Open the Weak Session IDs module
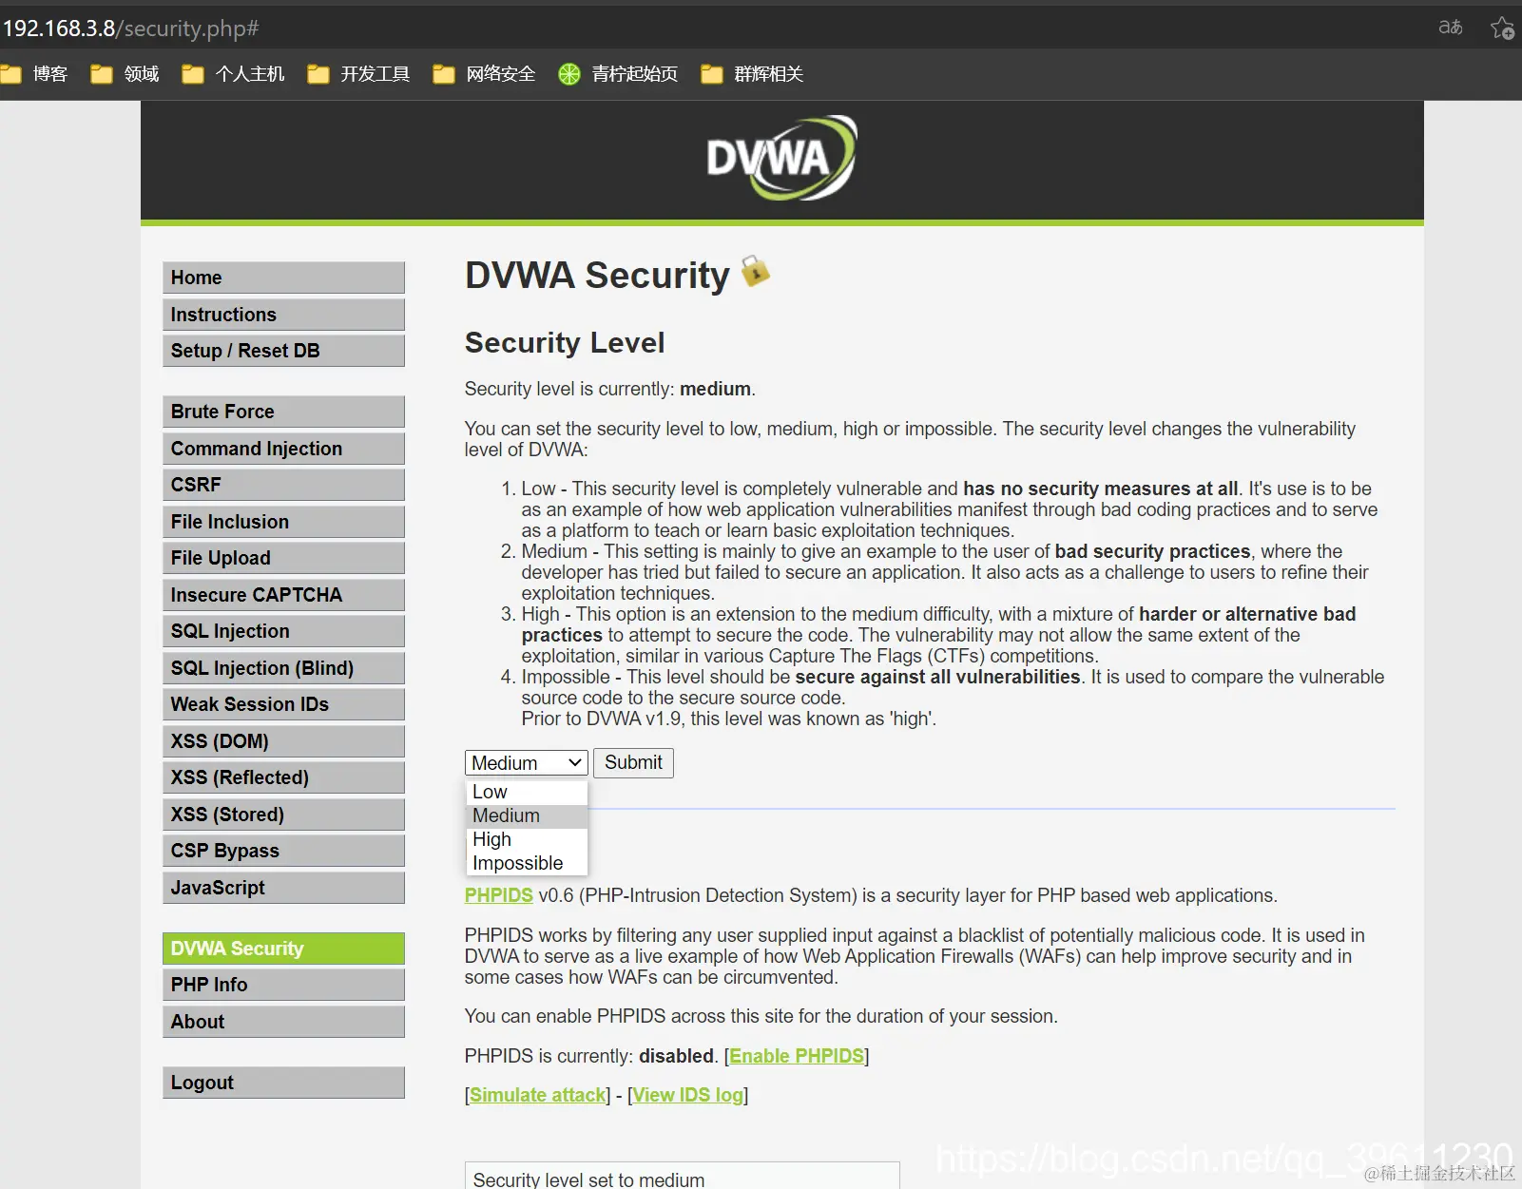The width and height of the screenshot is (1522, 1189). pos(283,704)
